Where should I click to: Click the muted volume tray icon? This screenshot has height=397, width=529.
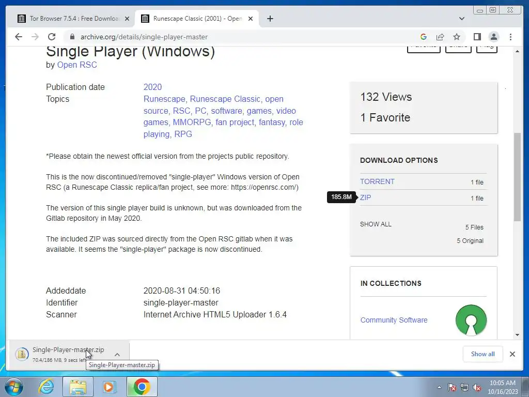tap(477, 387)
